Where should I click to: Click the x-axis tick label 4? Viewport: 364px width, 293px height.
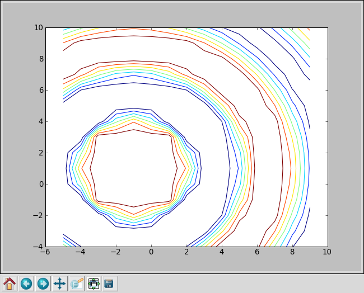pos(222,252)
